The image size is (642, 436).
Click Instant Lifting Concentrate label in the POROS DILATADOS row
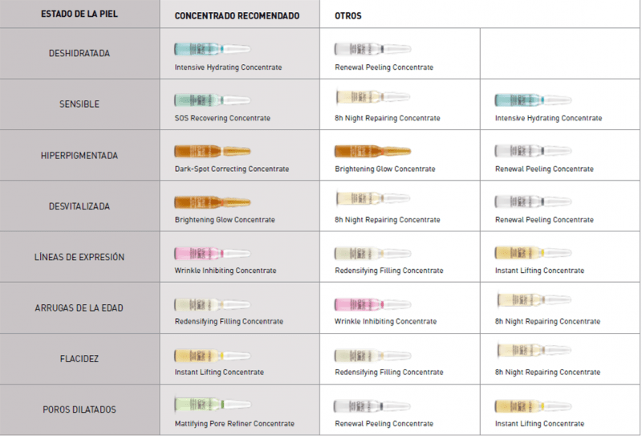coord(539,423)
